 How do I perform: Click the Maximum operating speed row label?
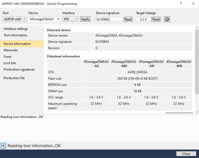tap(62, 106)
